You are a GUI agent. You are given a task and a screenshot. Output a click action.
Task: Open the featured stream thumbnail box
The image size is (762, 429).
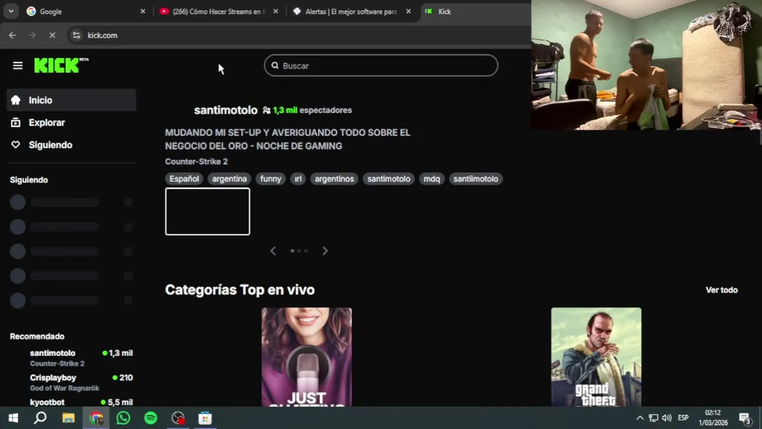[207, 212]
